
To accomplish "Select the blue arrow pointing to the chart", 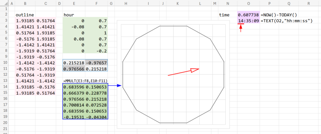I will [115, 85].
